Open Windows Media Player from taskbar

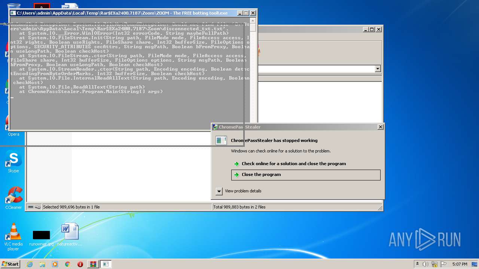coord(55,264)
